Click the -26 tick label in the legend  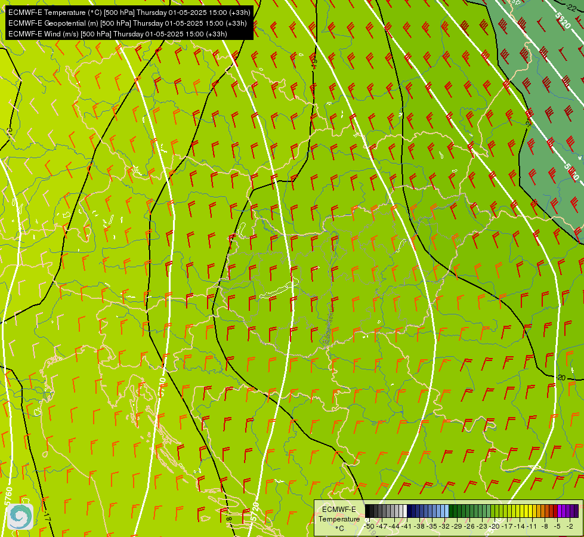tap(469, 526)
